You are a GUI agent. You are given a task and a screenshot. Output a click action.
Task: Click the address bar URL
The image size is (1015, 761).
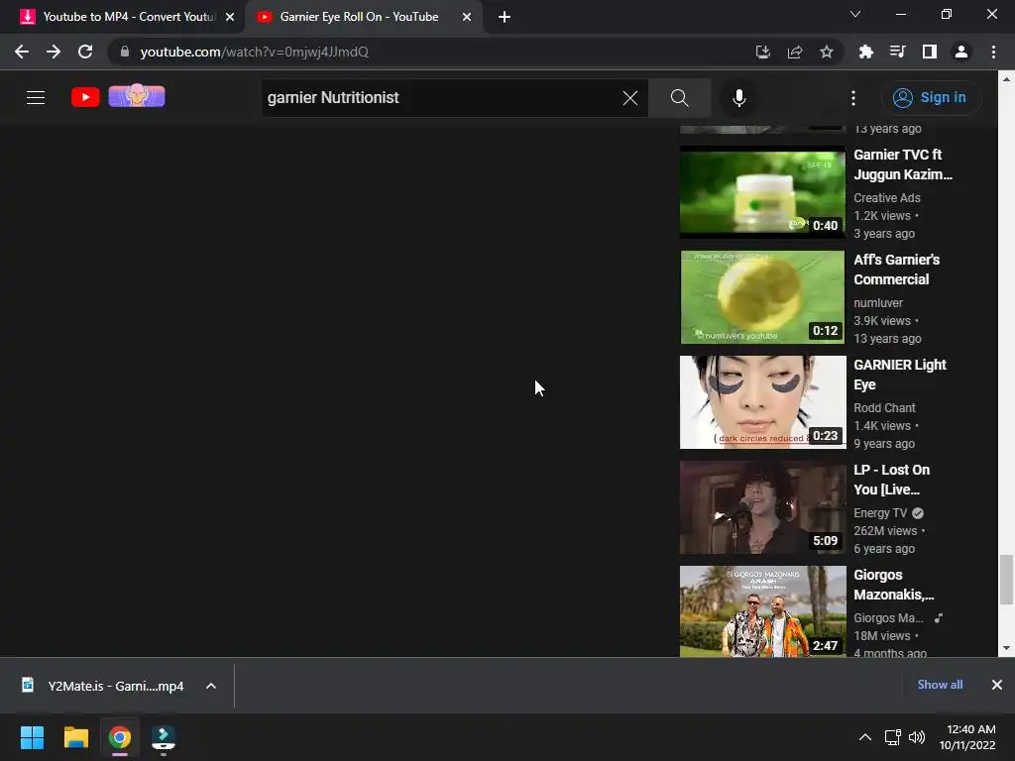coord(255,52)
